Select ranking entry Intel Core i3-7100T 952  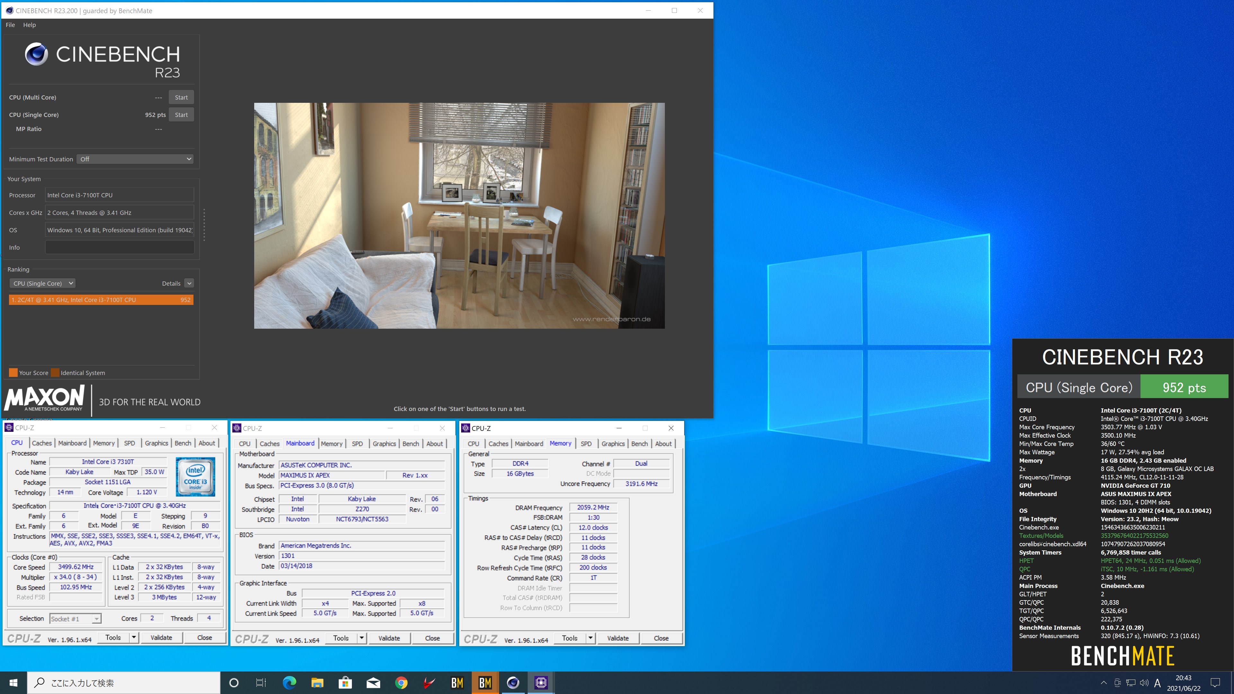[101, 300]
